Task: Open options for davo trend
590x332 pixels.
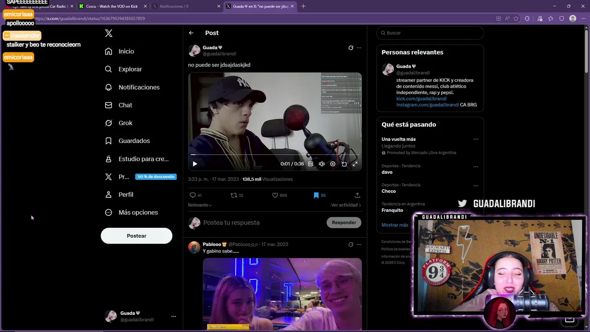Action: [476, 166]
